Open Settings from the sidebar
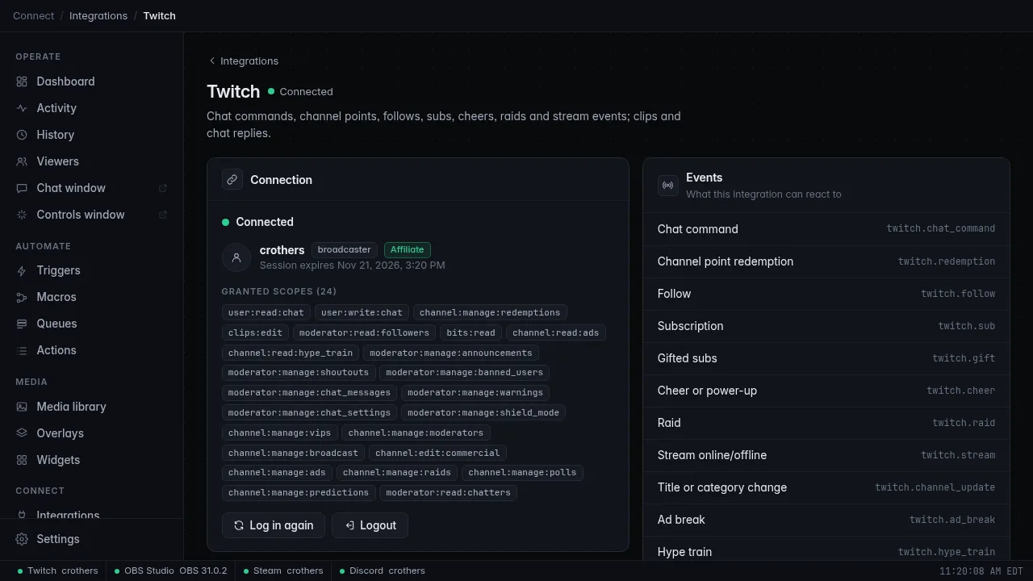Screen dimensions: 1033x581 (x=91, y=539)
